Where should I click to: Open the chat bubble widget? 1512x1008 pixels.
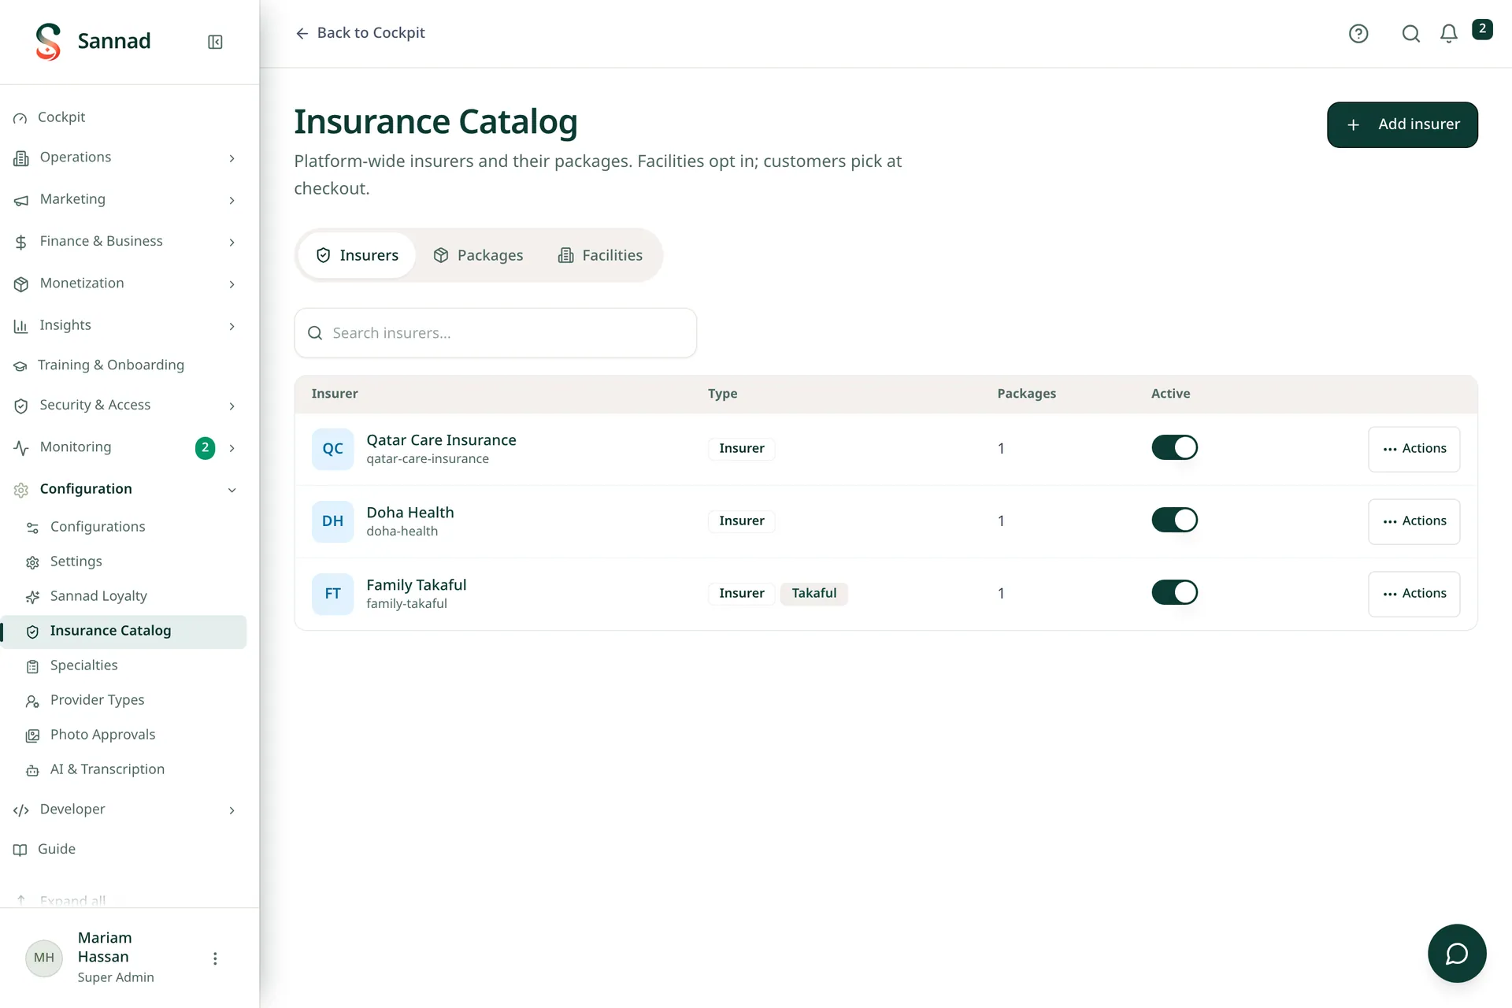tap(1457, 953)
